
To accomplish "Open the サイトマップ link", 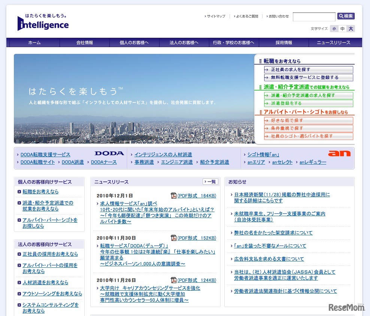I will tap(216, 16).
